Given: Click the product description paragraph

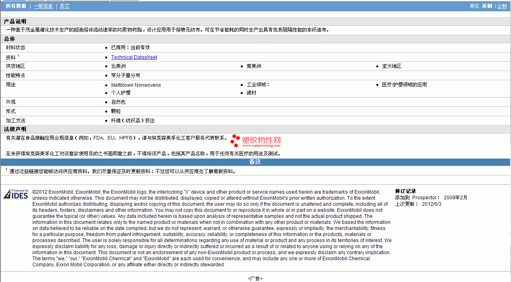Looking at the screenshot, I should point(168,30).
